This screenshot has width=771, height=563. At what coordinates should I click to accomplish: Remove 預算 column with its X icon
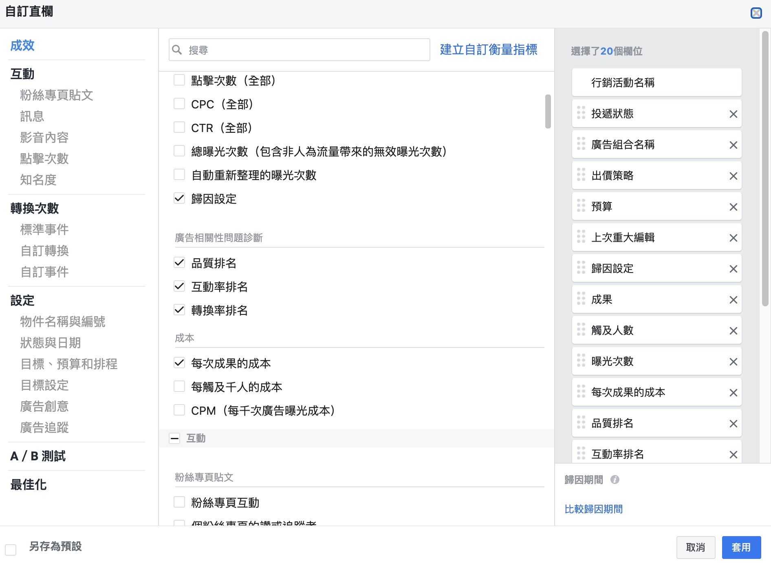point(733,207)
